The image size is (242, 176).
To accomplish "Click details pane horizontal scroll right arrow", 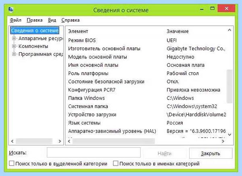I will [223, 141].
